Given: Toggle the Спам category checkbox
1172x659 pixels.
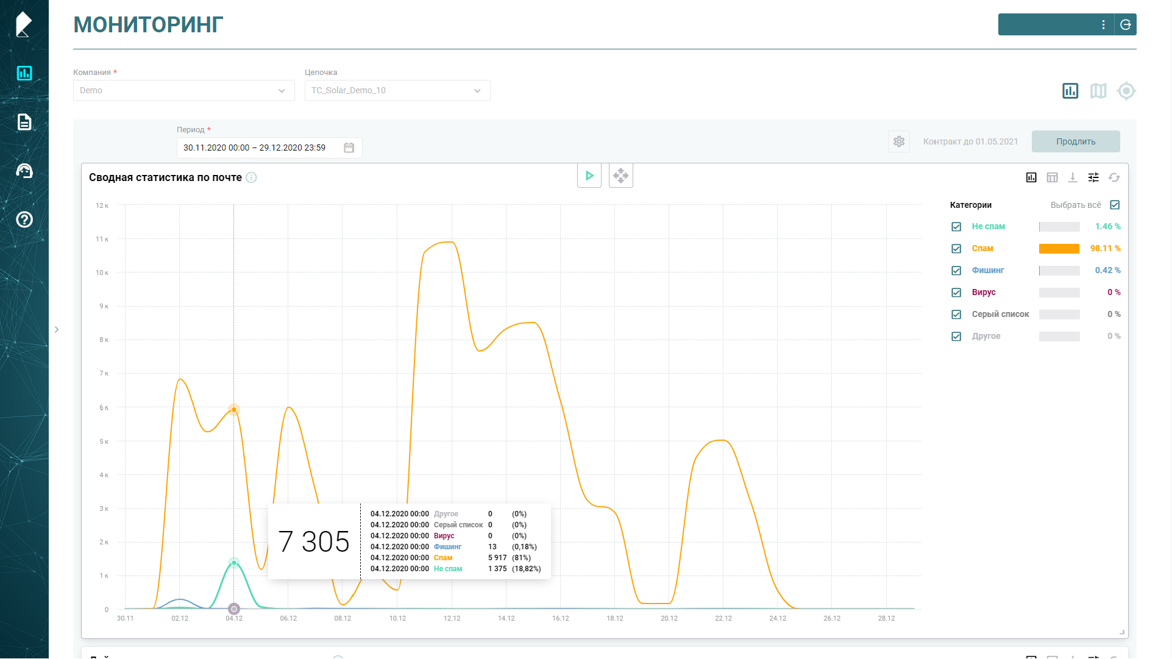Looking at the screenshot, I should pos(956,249).
